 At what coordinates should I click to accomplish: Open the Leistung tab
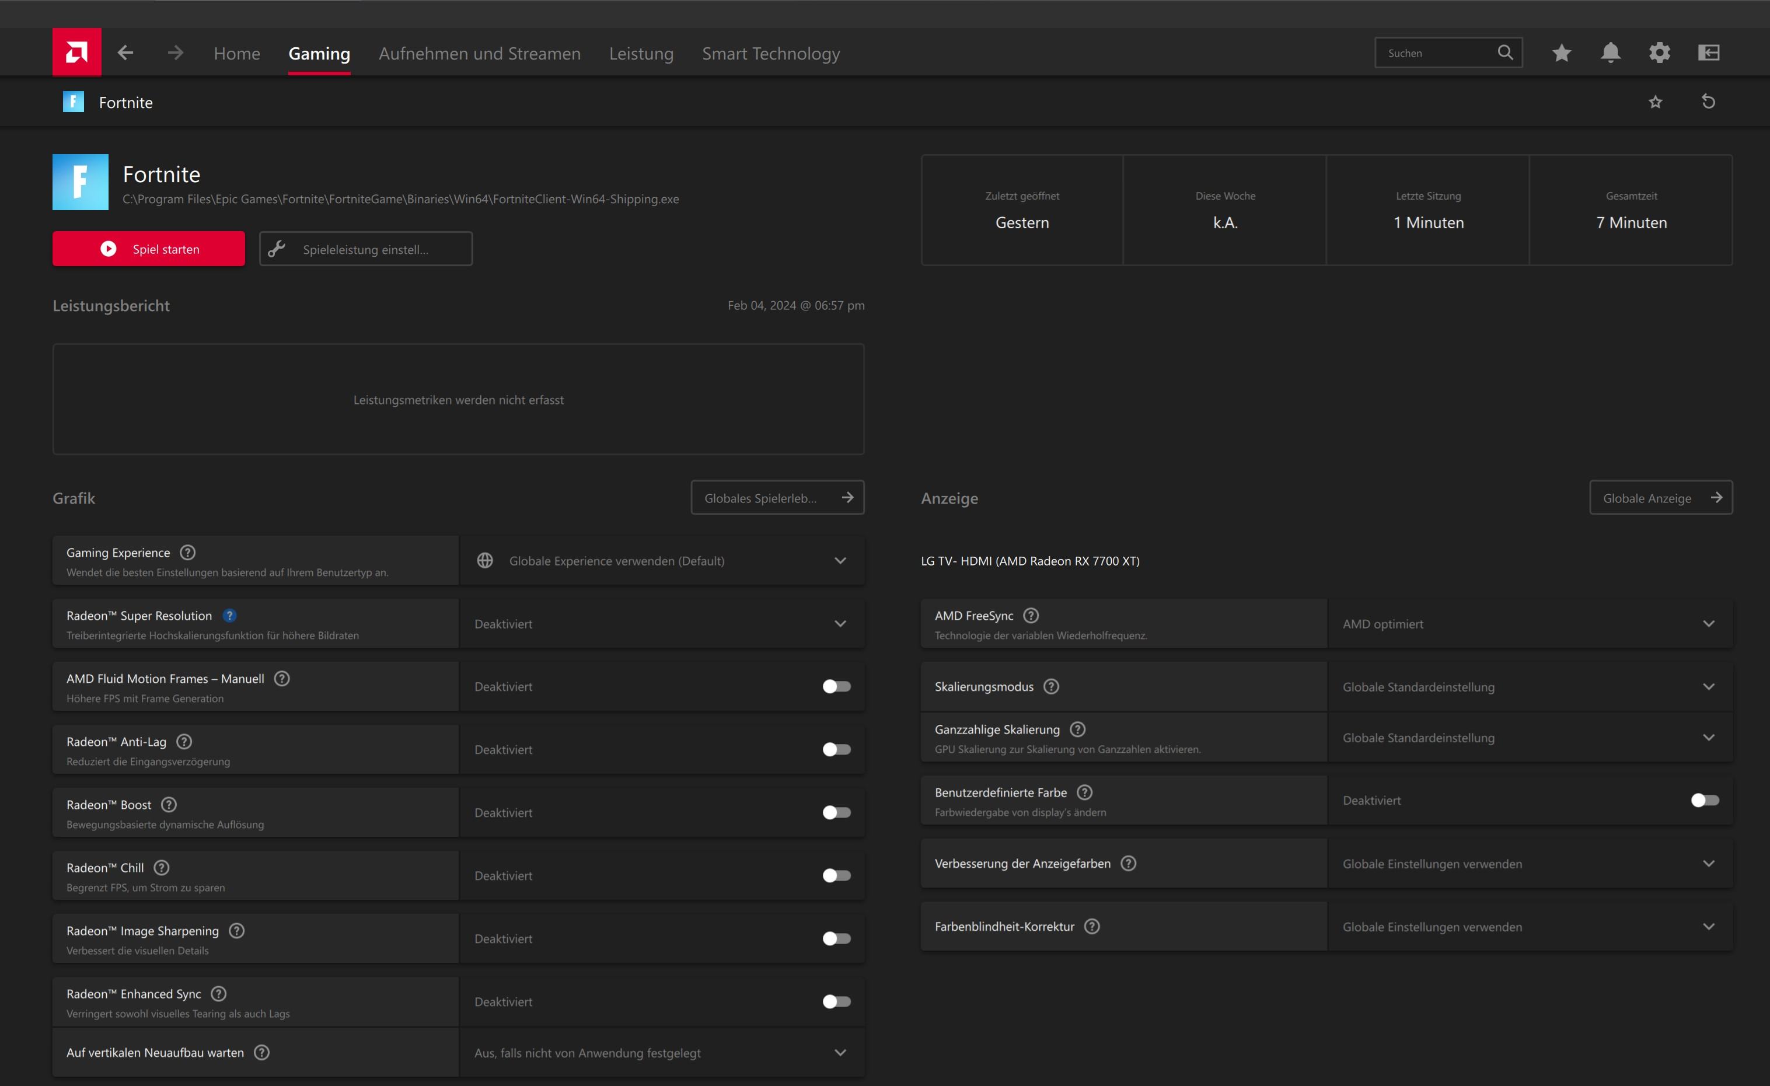(x=641, y=53)
